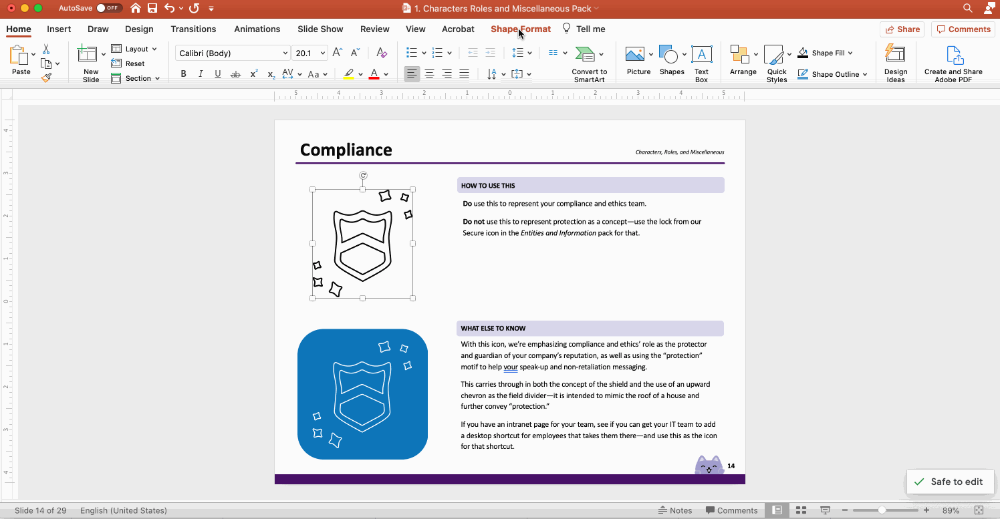The image size is (1000, 519).
Task: Click blue Compliance icon thumbnail on slide
Action: [362, 394]
